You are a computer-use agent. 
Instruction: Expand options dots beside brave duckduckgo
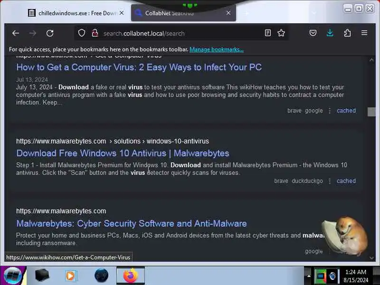coord(330,181)
